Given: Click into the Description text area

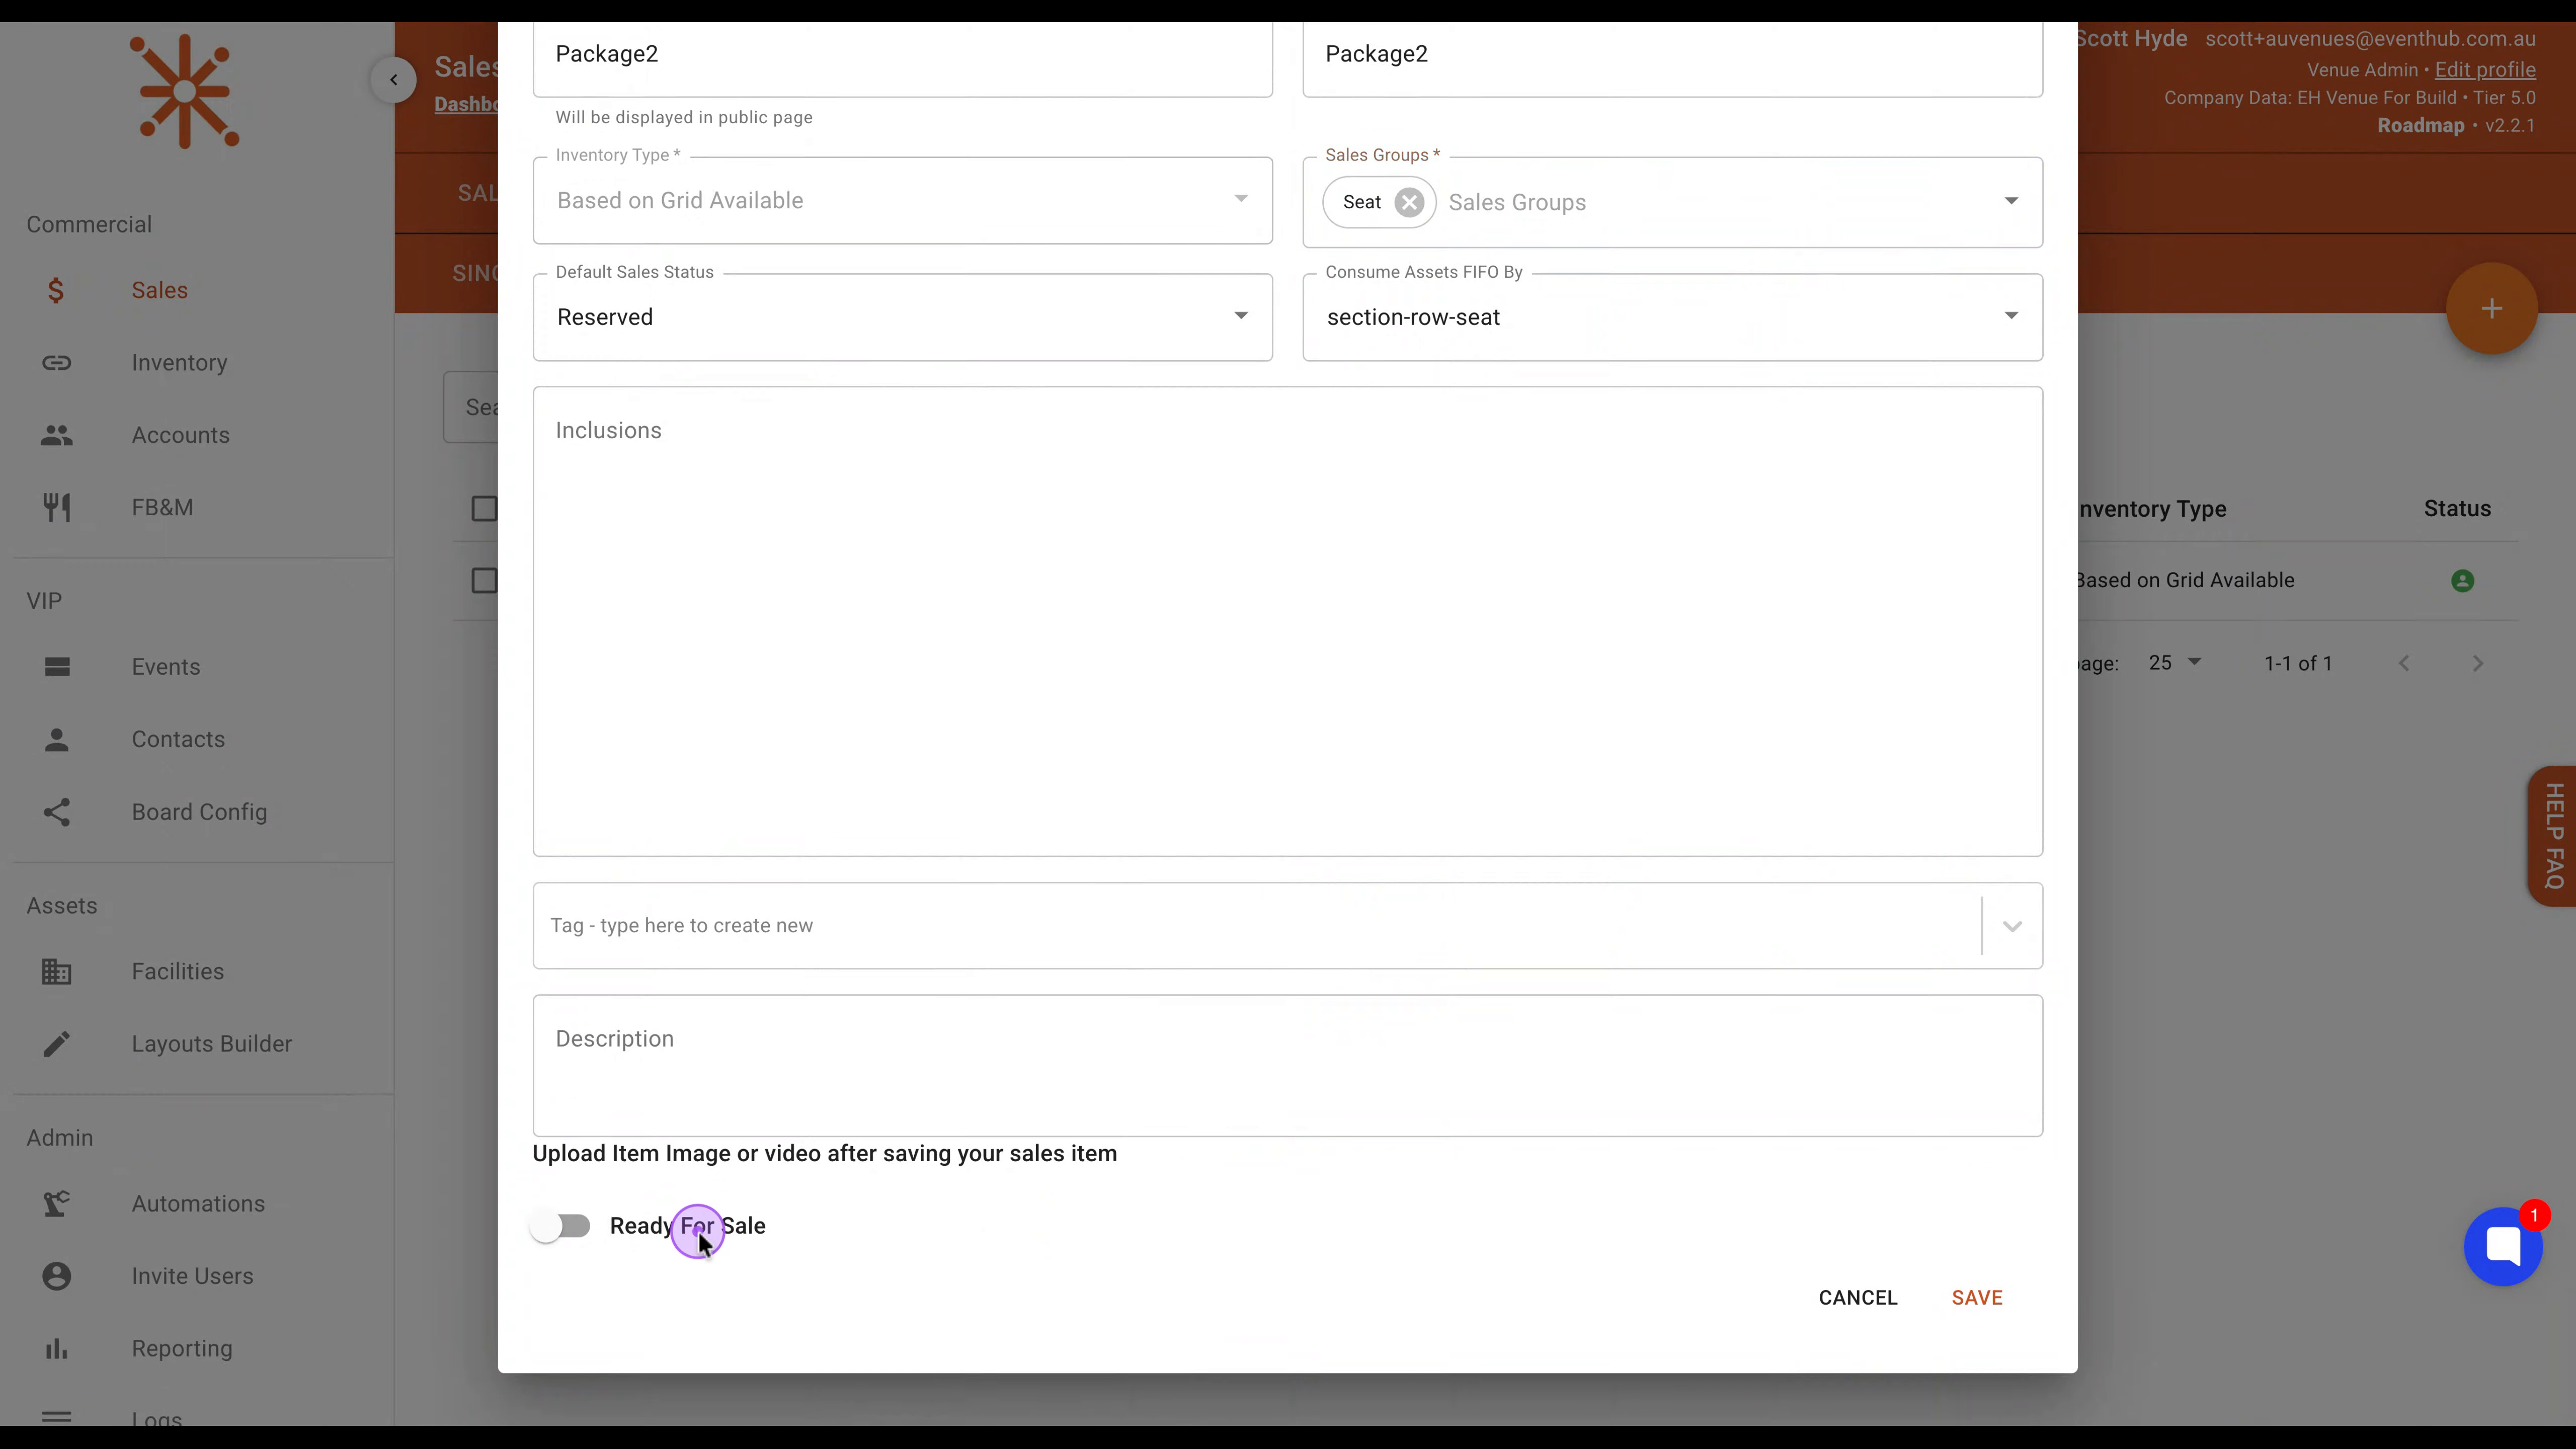Looking at the screenshot, I should (x=1288, y=1066).
